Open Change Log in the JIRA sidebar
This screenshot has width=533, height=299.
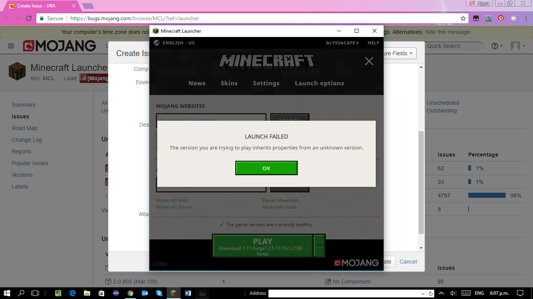27,140
